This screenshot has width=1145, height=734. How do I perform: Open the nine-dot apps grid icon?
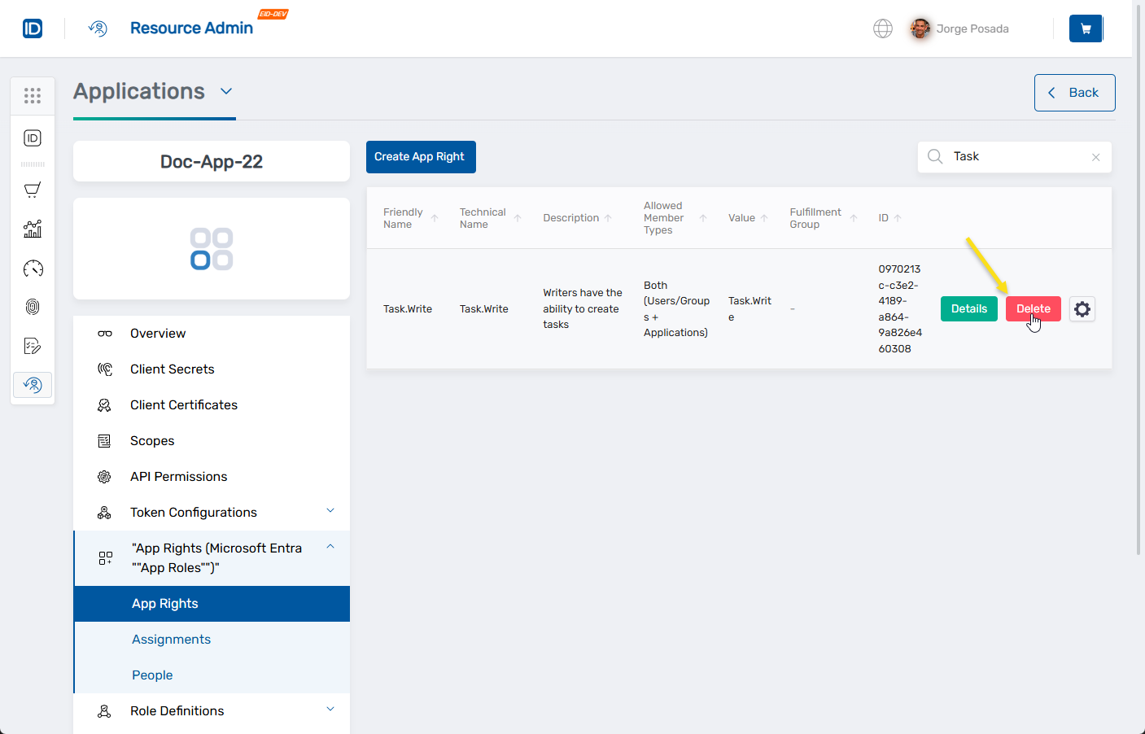[x=33, y=96]
